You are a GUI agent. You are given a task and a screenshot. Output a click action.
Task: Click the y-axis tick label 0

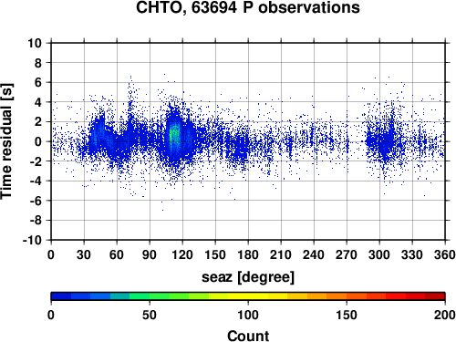38,141
